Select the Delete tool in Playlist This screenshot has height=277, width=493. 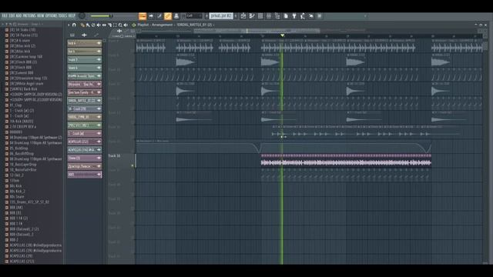pyautogui.click(x=93, y=25)
